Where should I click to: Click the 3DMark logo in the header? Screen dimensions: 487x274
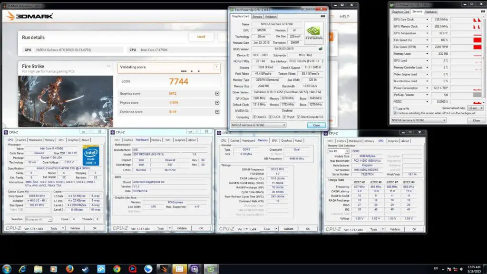(30, 16)
